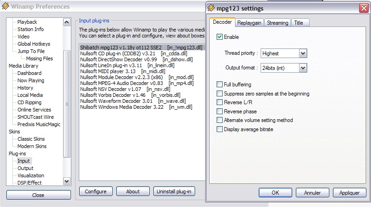Select Media Library category

23,66
